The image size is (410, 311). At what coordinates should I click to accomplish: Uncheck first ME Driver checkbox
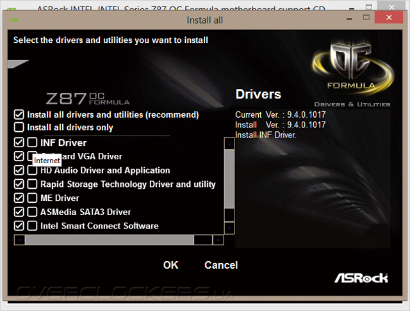(x=19, y=198)
